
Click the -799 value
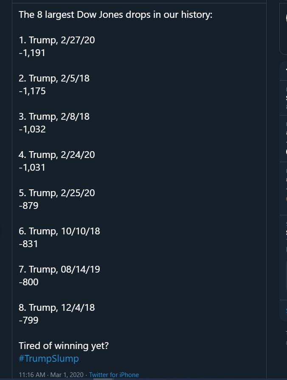point(28,320)
